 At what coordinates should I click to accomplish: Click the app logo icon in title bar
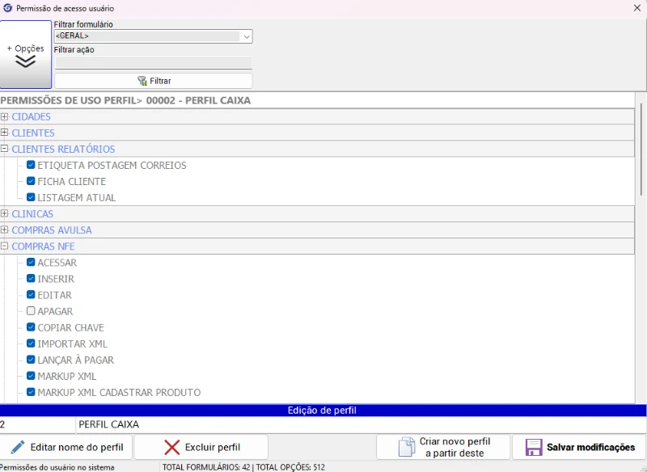(x=7, y=8)
